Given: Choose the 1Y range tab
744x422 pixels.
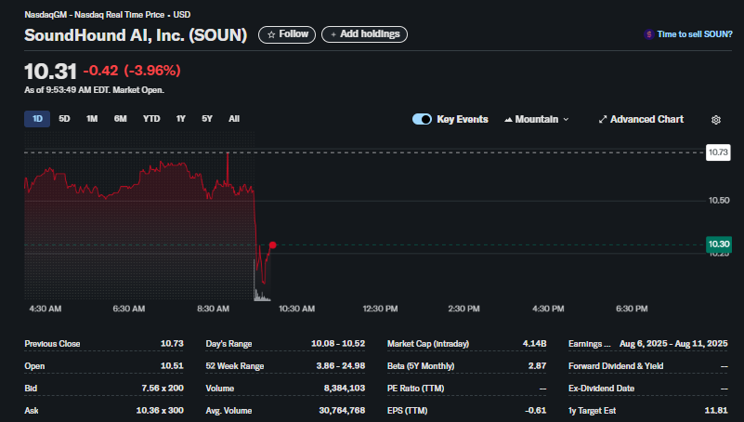Looking at the screenshot, I should coord(181,119).
